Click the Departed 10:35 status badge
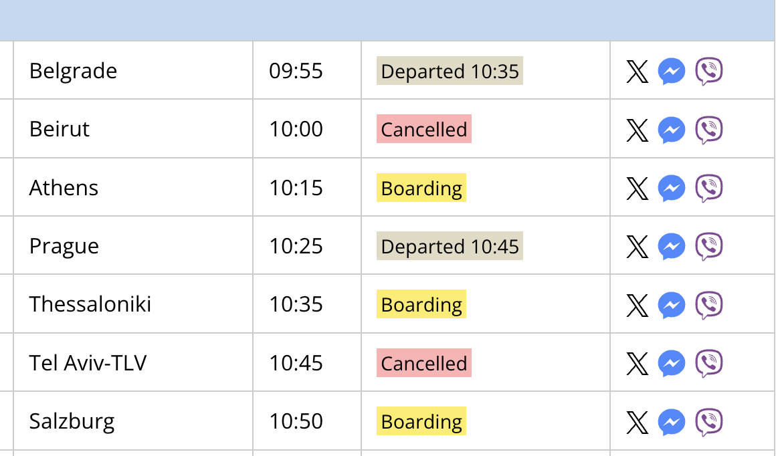The height and width of the screenshot is (456, 776). click(450, 71)
